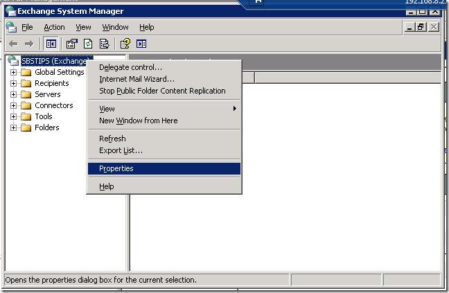Expand the Servers tree node
Viewport: 449px width, 293px height.
coord(14,94)
